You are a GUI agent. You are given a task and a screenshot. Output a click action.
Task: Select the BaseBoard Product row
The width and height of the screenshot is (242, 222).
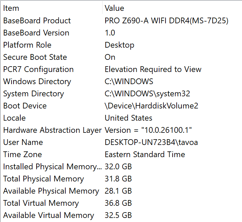pyautogui.click(x=37, y=21)
